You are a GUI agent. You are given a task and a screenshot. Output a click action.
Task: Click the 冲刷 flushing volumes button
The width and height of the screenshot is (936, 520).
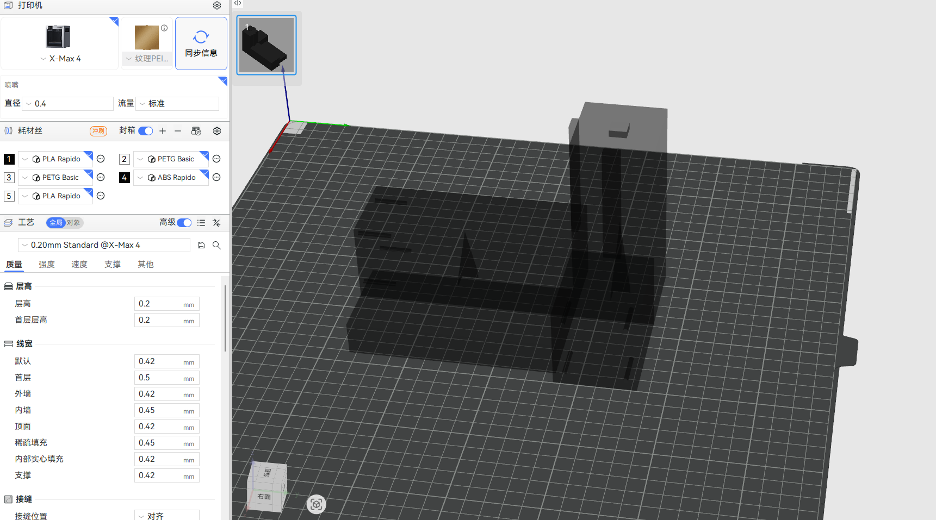tap(98, 131)
